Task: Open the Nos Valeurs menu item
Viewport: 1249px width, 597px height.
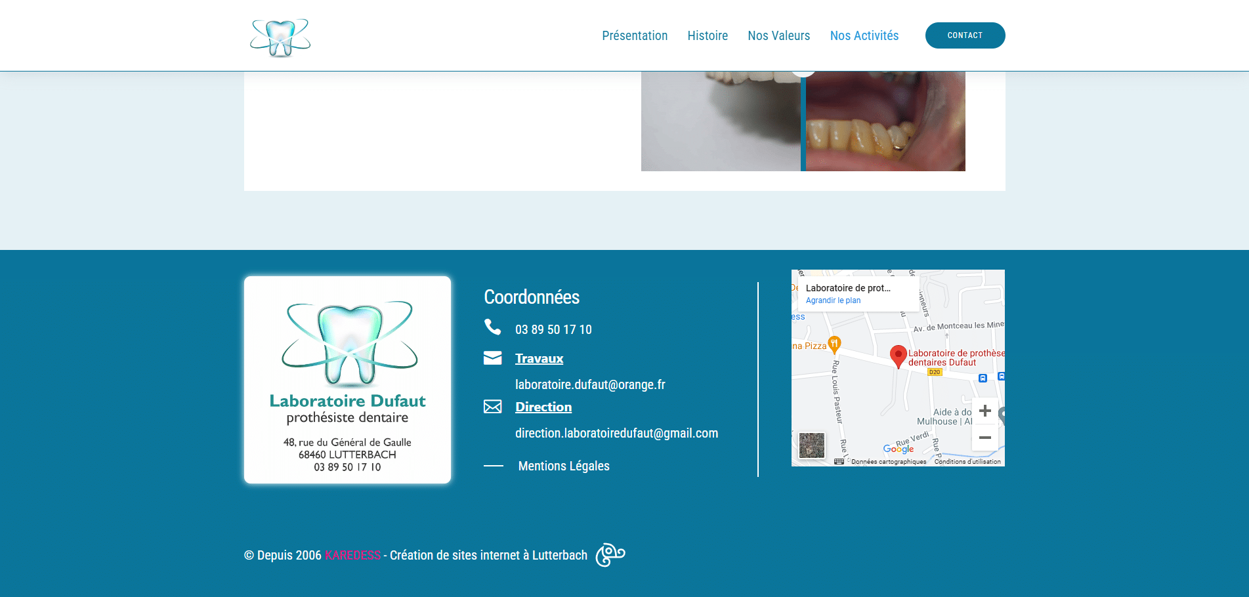Action: tap(778, 35)
